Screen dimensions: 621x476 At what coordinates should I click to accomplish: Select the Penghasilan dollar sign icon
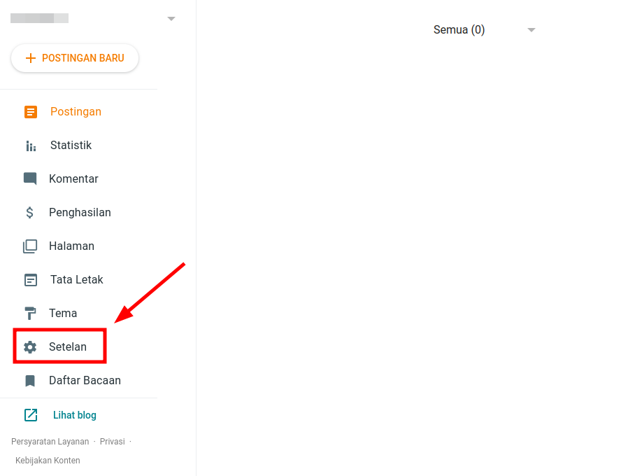(30, 213)
